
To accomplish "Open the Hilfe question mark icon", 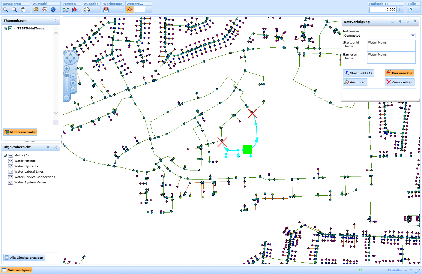I will tap(411, 10).
